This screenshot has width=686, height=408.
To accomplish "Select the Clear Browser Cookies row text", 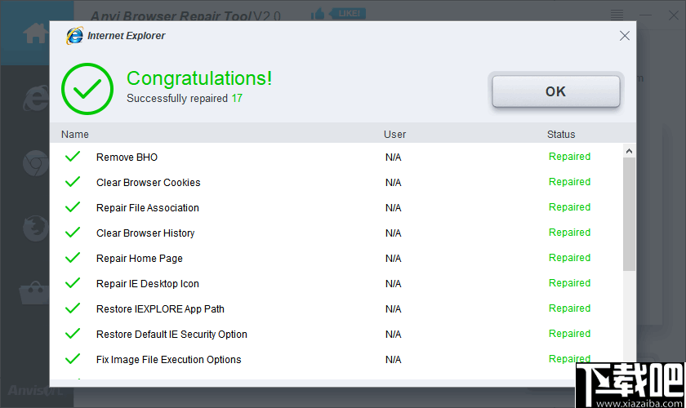I will tap(149, 182).
